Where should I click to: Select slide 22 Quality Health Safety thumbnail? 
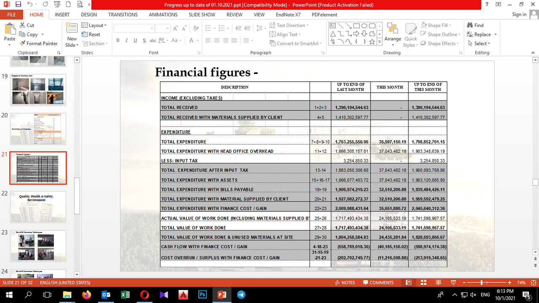[38, 207]
